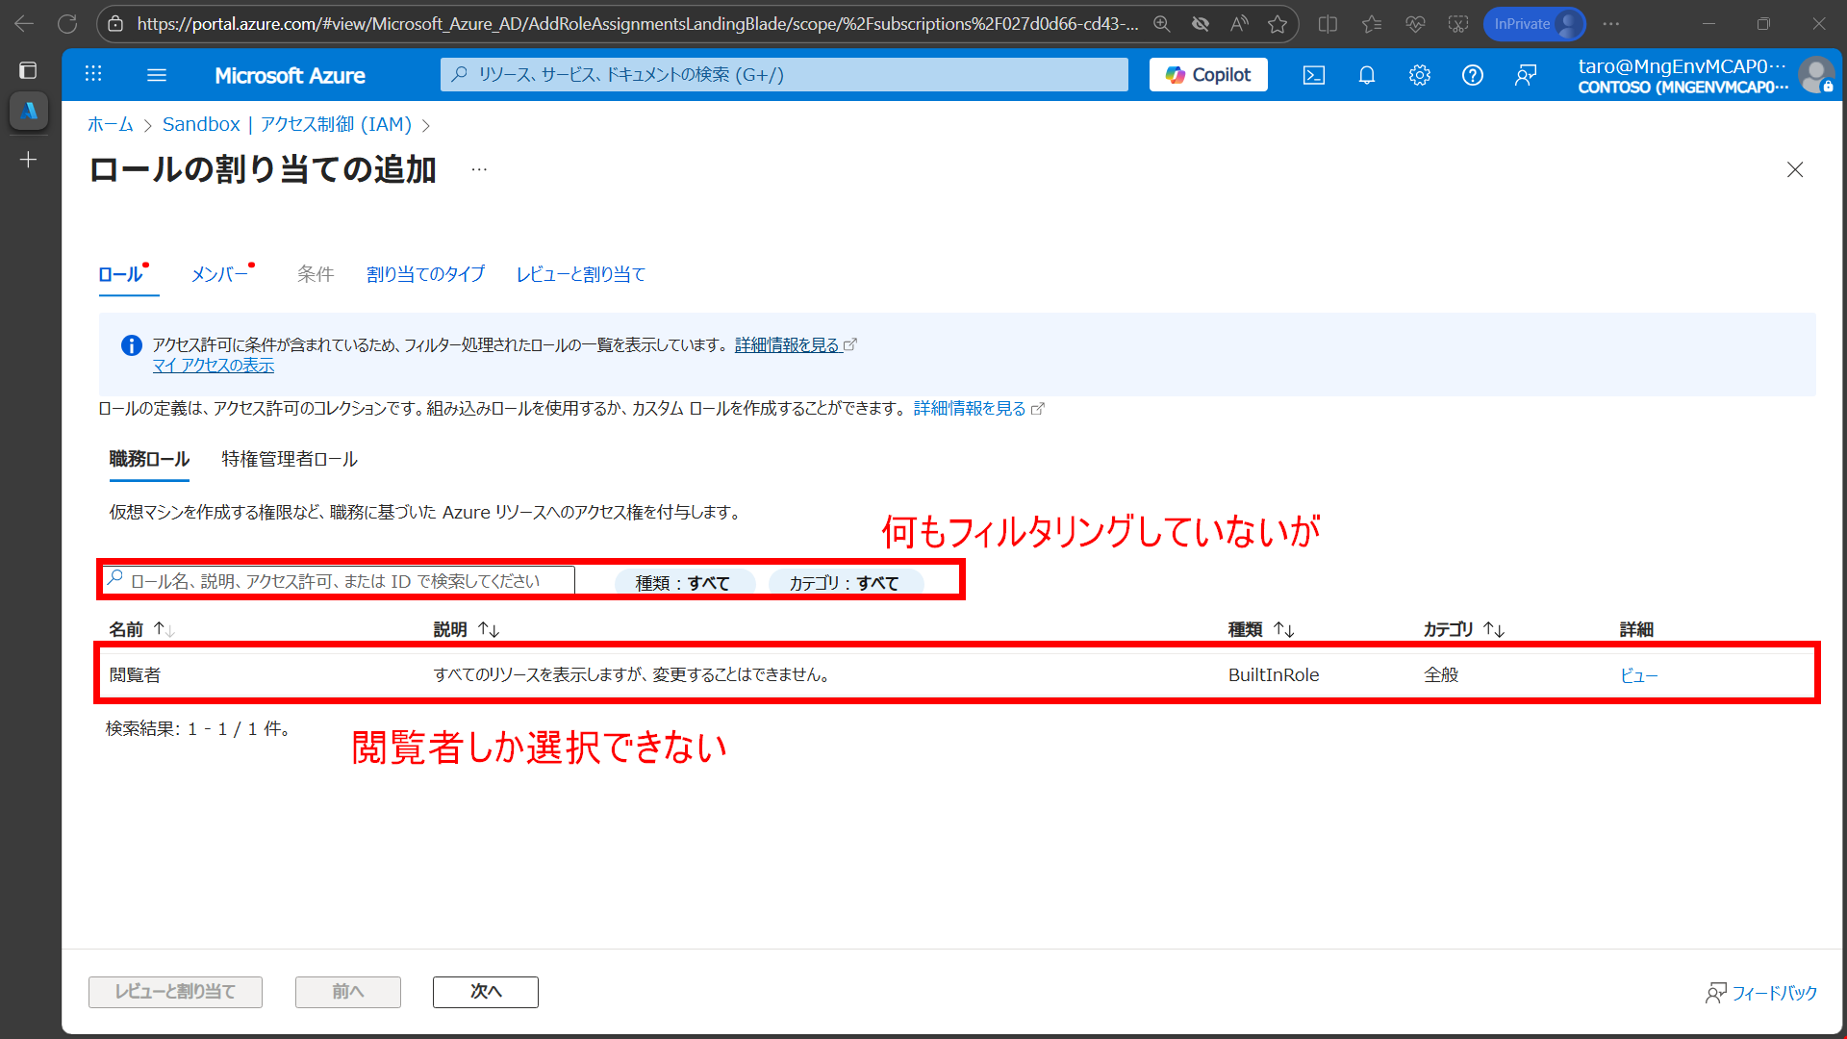Click the help question mark icon
Viewport: 1847px width, 1039px height.
point(1472,75)
